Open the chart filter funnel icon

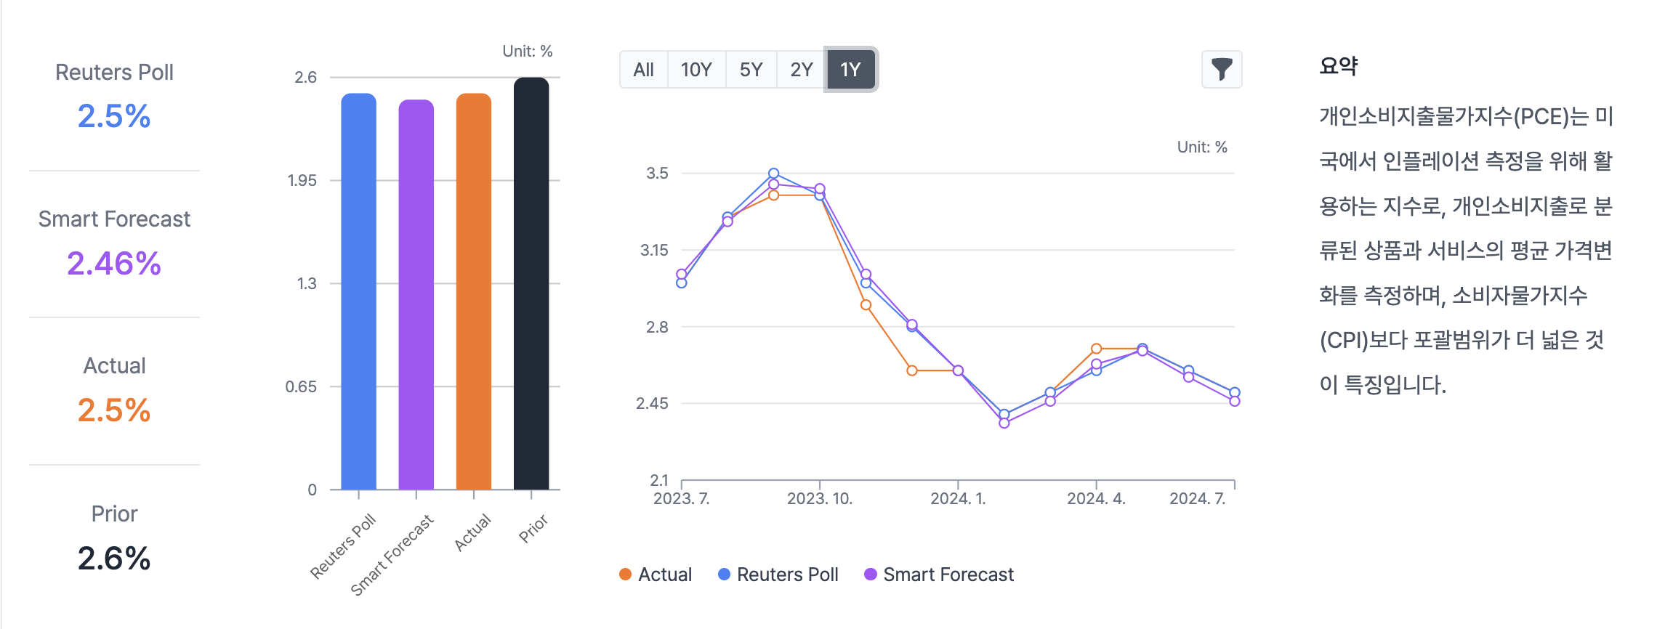[x=1222, y=69]
